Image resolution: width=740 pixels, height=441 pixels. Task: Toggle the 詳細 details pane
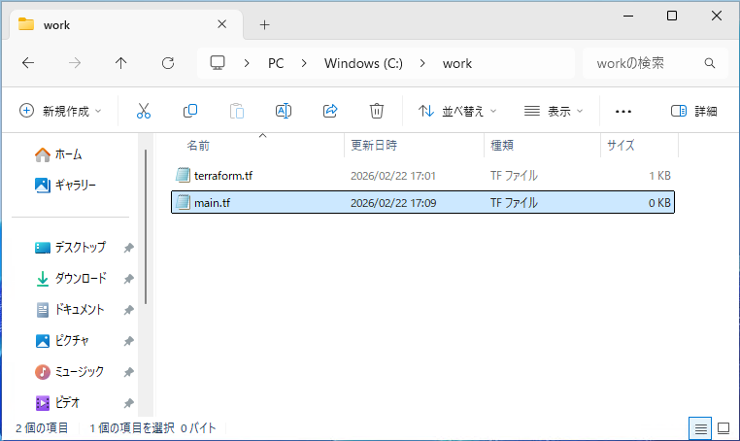coord(694,111)
